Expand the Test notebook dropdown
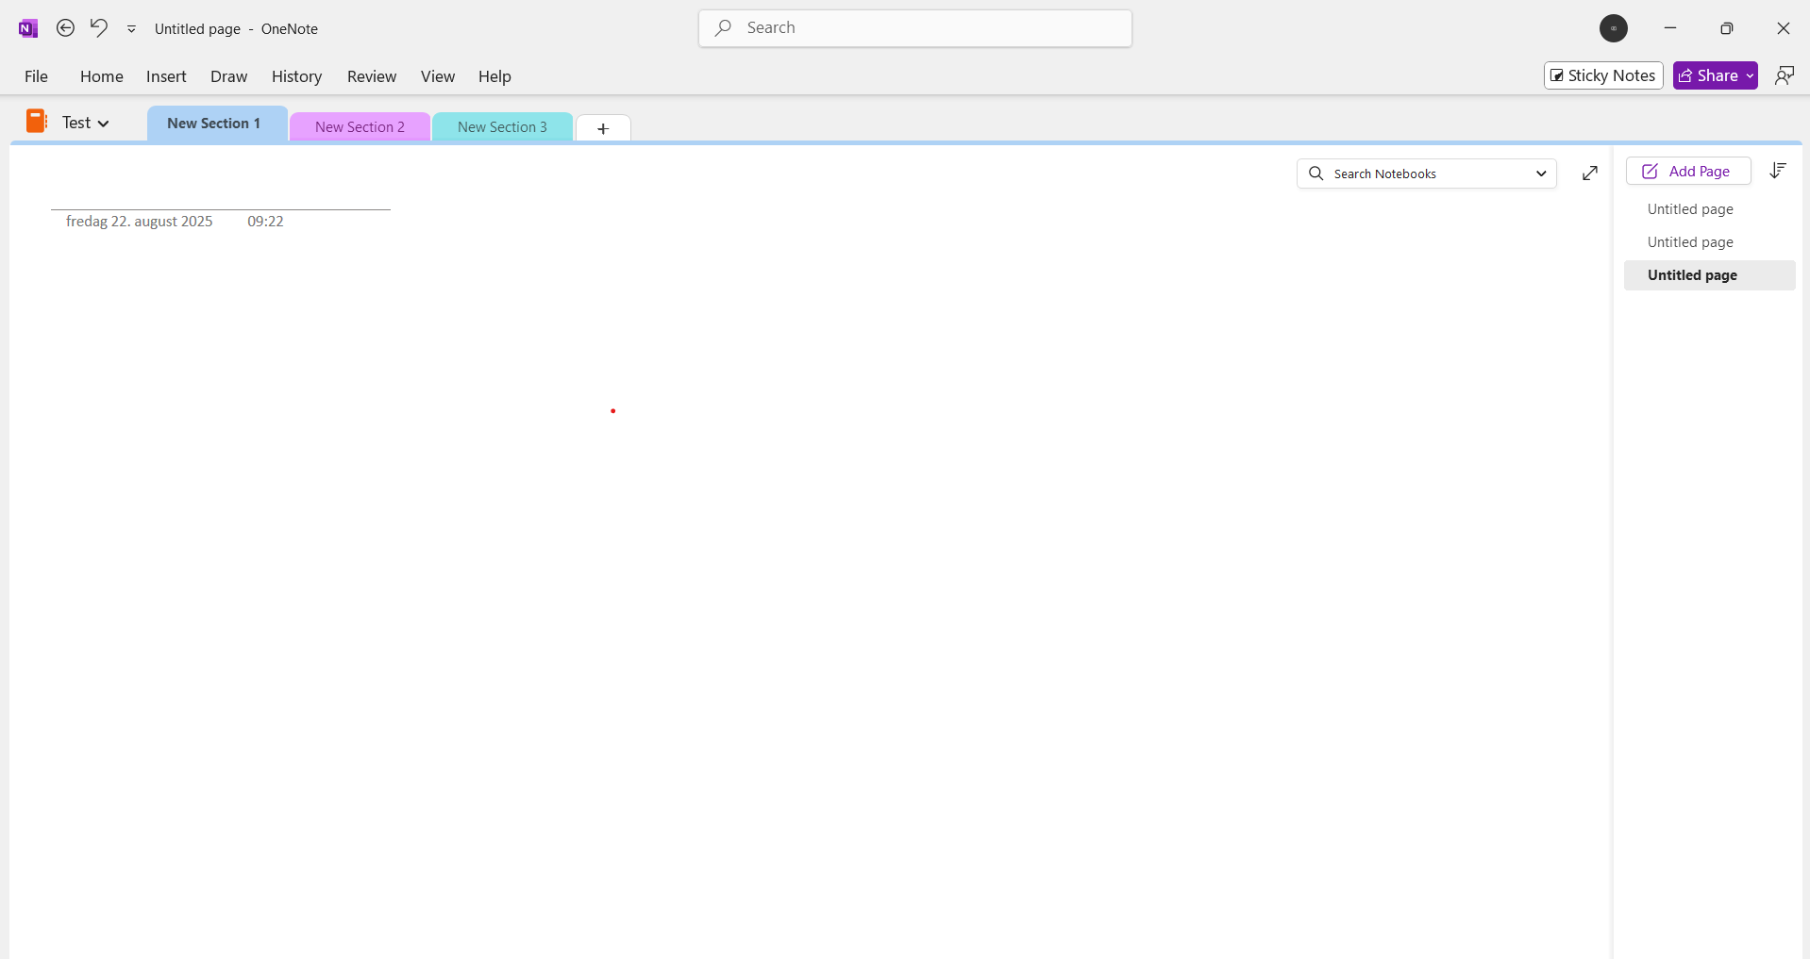 click(x=86, y=123)
